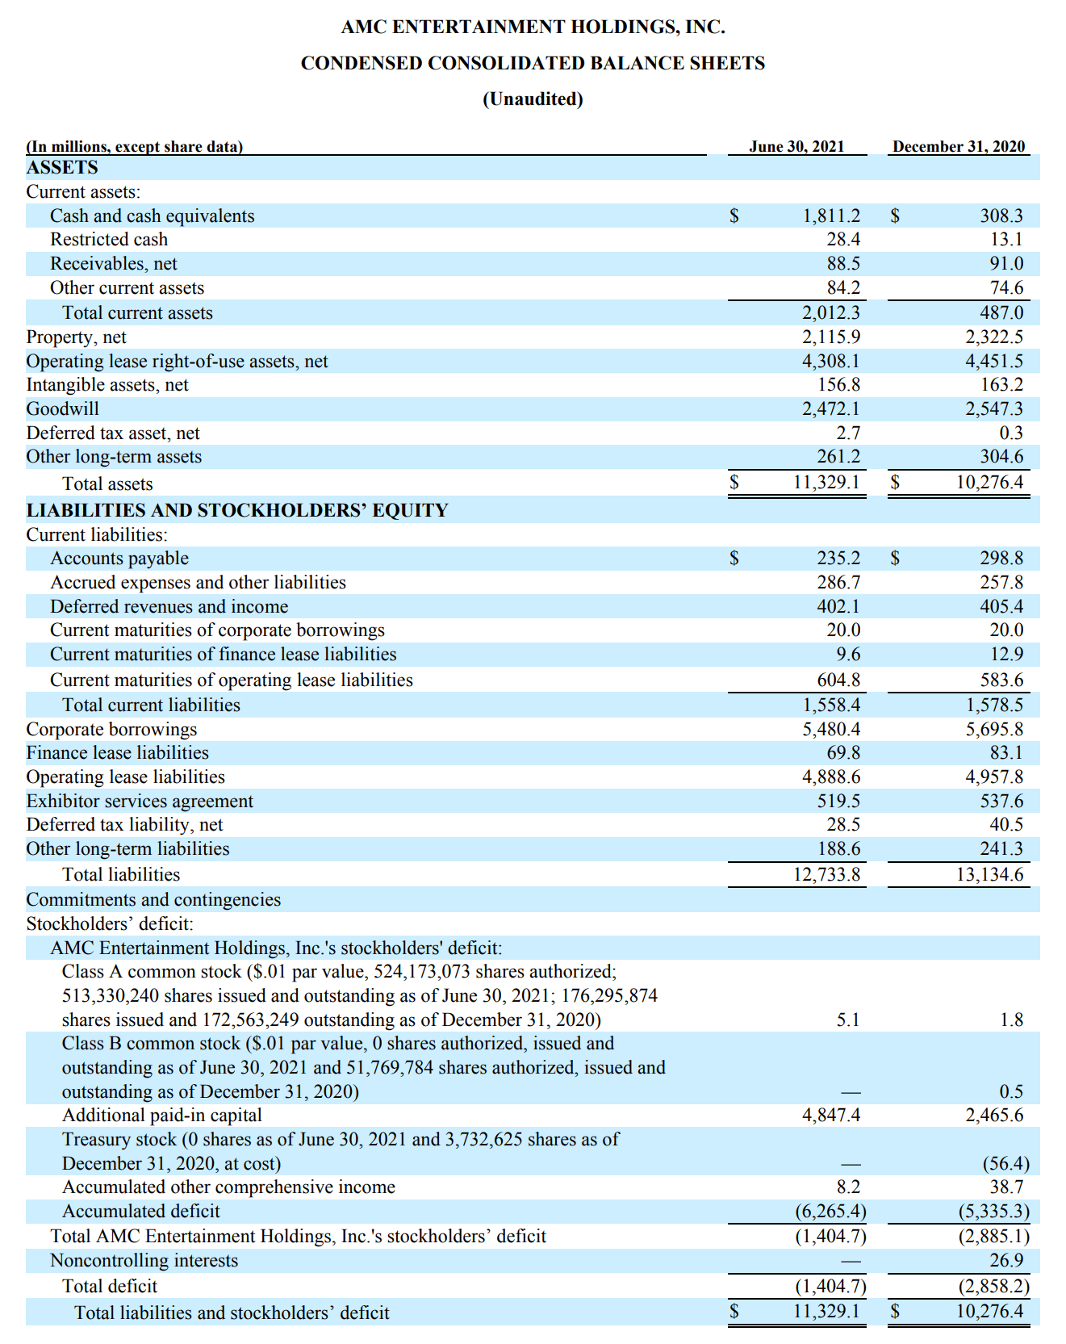
Task: Click 'Accrued expenses and other liabilities' label
Action: pos(198,583)
